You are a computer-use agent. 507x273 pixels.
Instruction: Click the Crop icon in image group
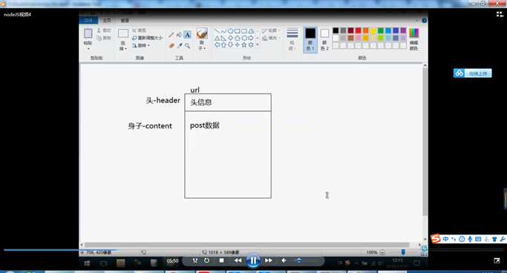[x=134, y=30]
